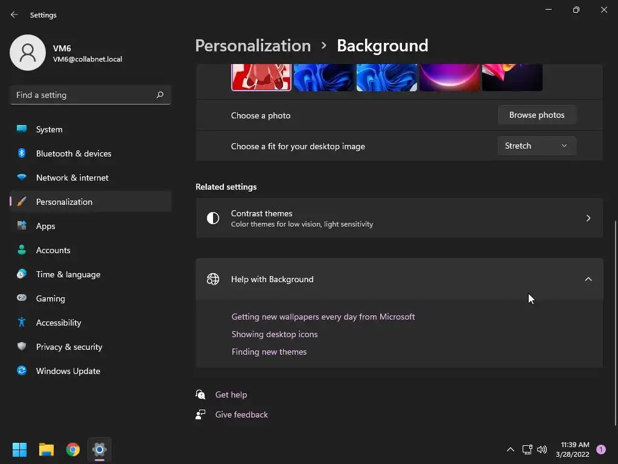
Task: Open the desktop image fit dropdown
Action: (537, 146)
